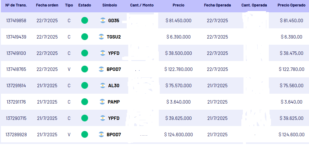
Task: Click the green status dot for GD35 order
Action: click(x=85, y=21)
